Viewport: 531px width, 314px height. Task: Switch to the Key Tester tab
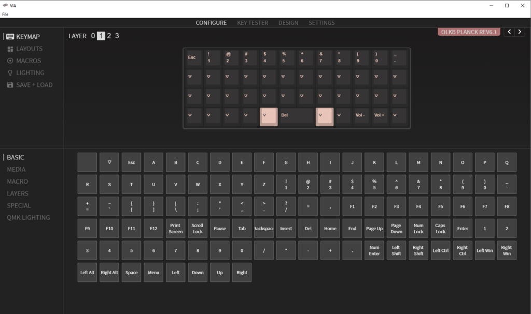click(253, 23)
